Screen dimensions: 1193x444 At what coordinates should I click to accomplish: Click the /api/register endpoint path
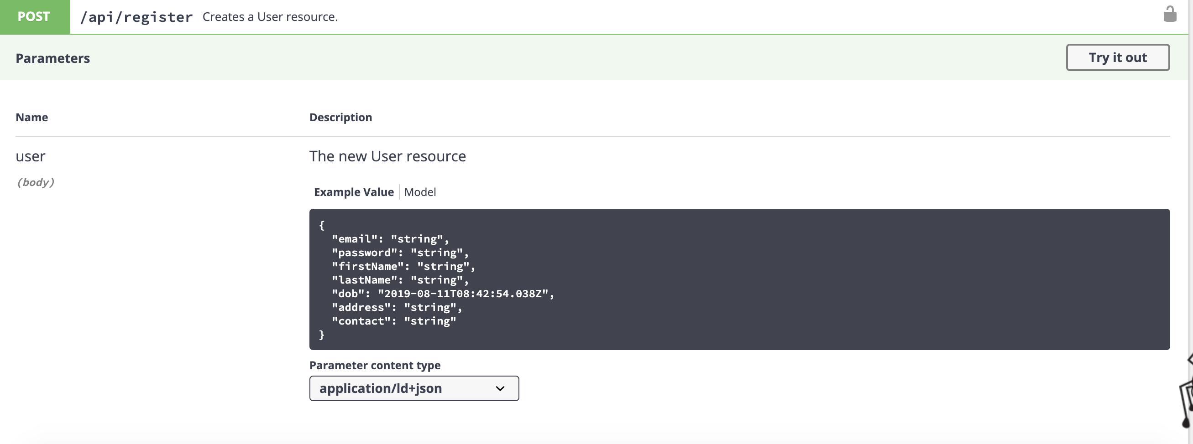coord(136,17)
